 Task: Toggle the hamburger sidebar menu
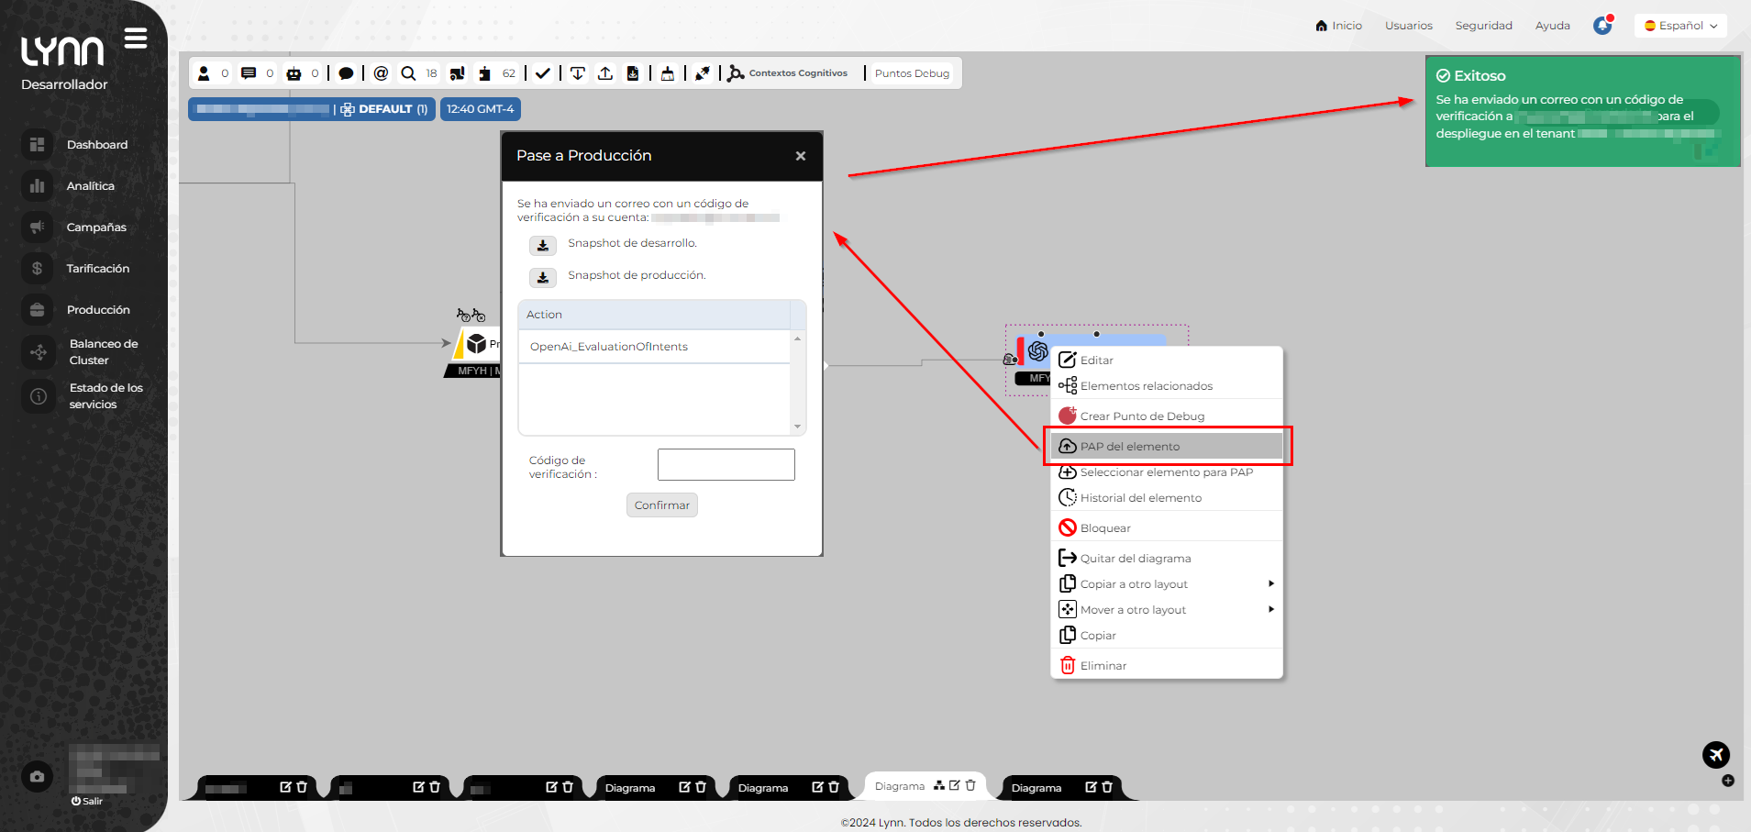point(136,39)
